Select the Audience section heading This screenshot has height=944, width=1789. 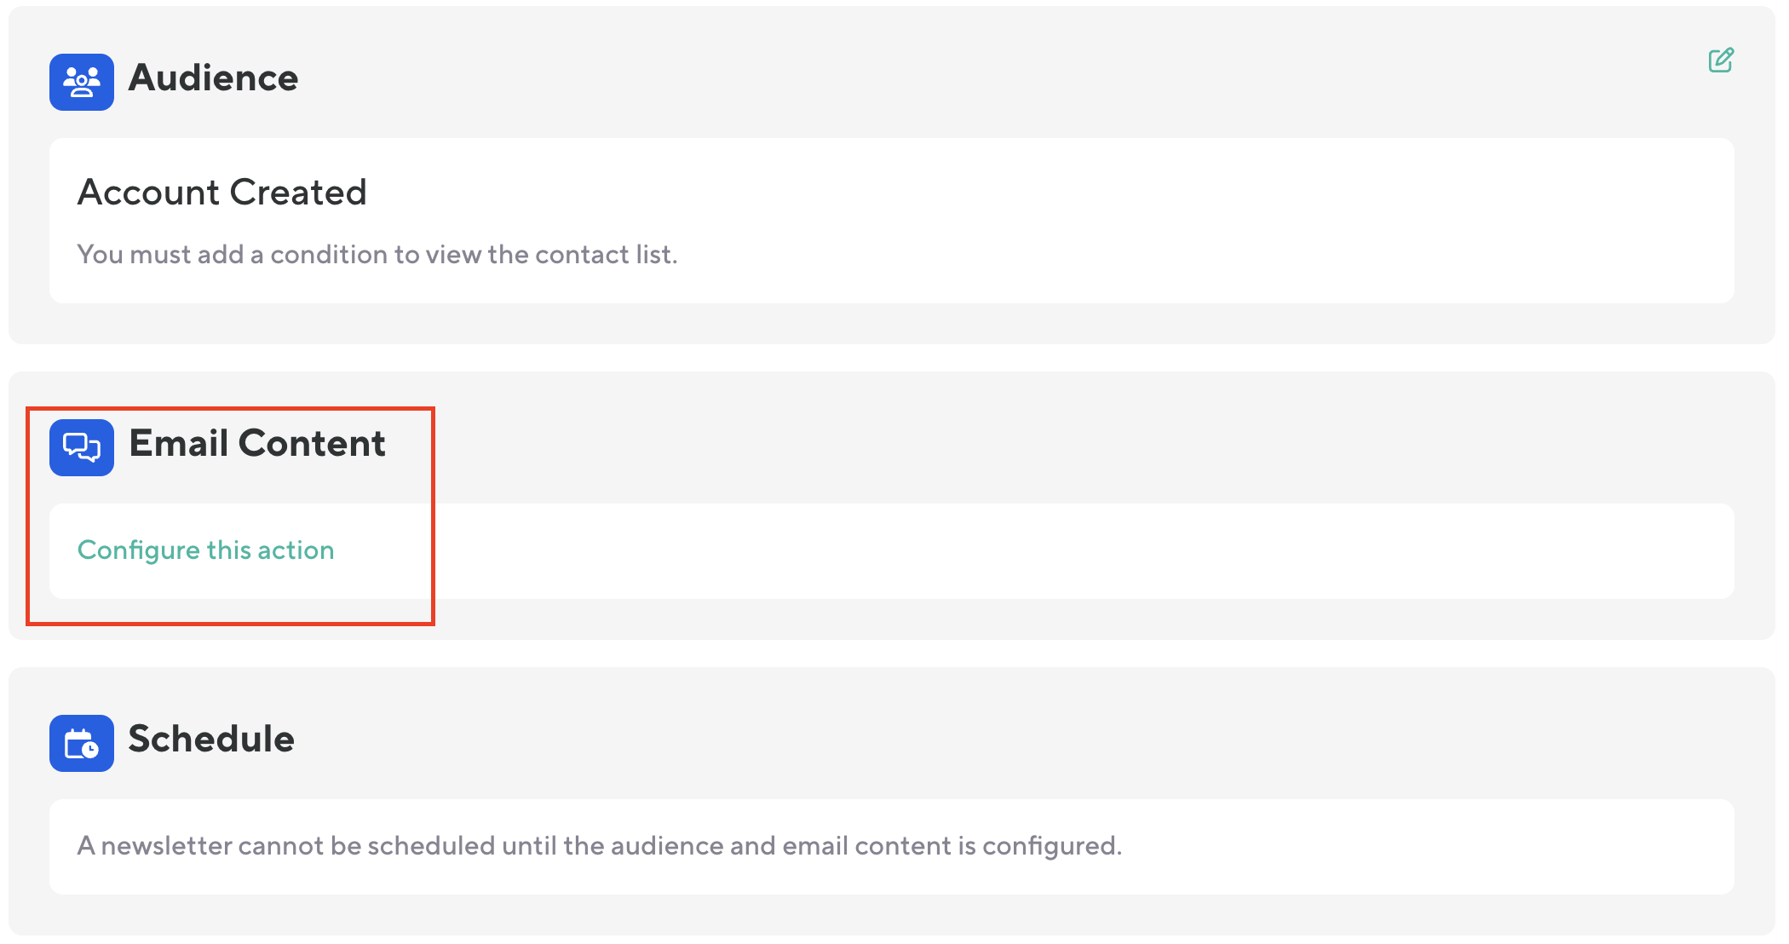tap(213, 78)
